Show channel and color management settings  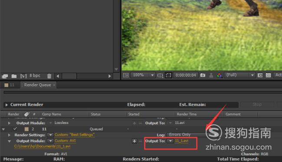[220, 75]
